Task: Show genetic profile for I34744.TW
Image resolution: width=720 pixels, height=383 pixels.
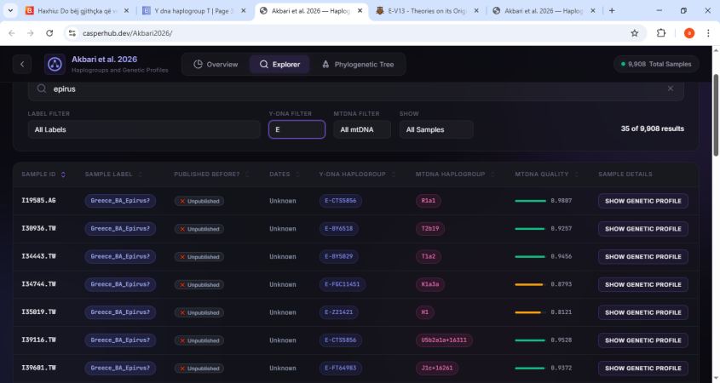Action: tap(642, 284)
